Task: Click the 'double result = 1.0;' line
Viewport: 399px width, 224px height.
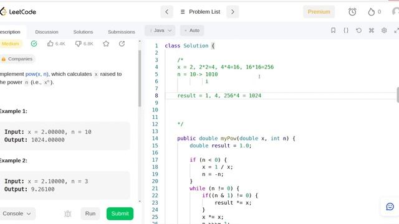Action: pos(220,146)
